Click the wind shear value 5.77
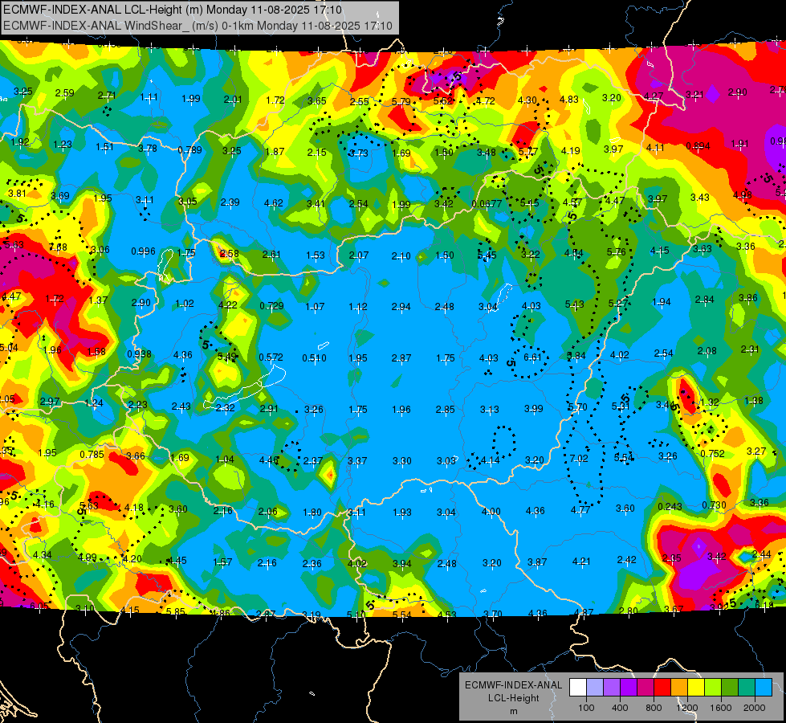The image size is (786, 723). point(527,152)
